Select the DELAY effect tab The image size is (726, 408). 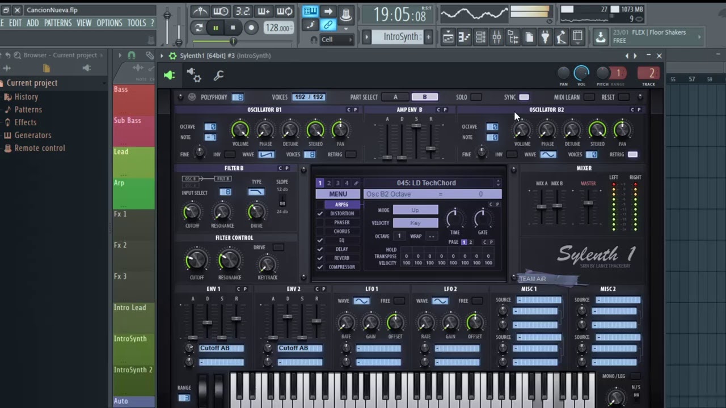point(342,249)
